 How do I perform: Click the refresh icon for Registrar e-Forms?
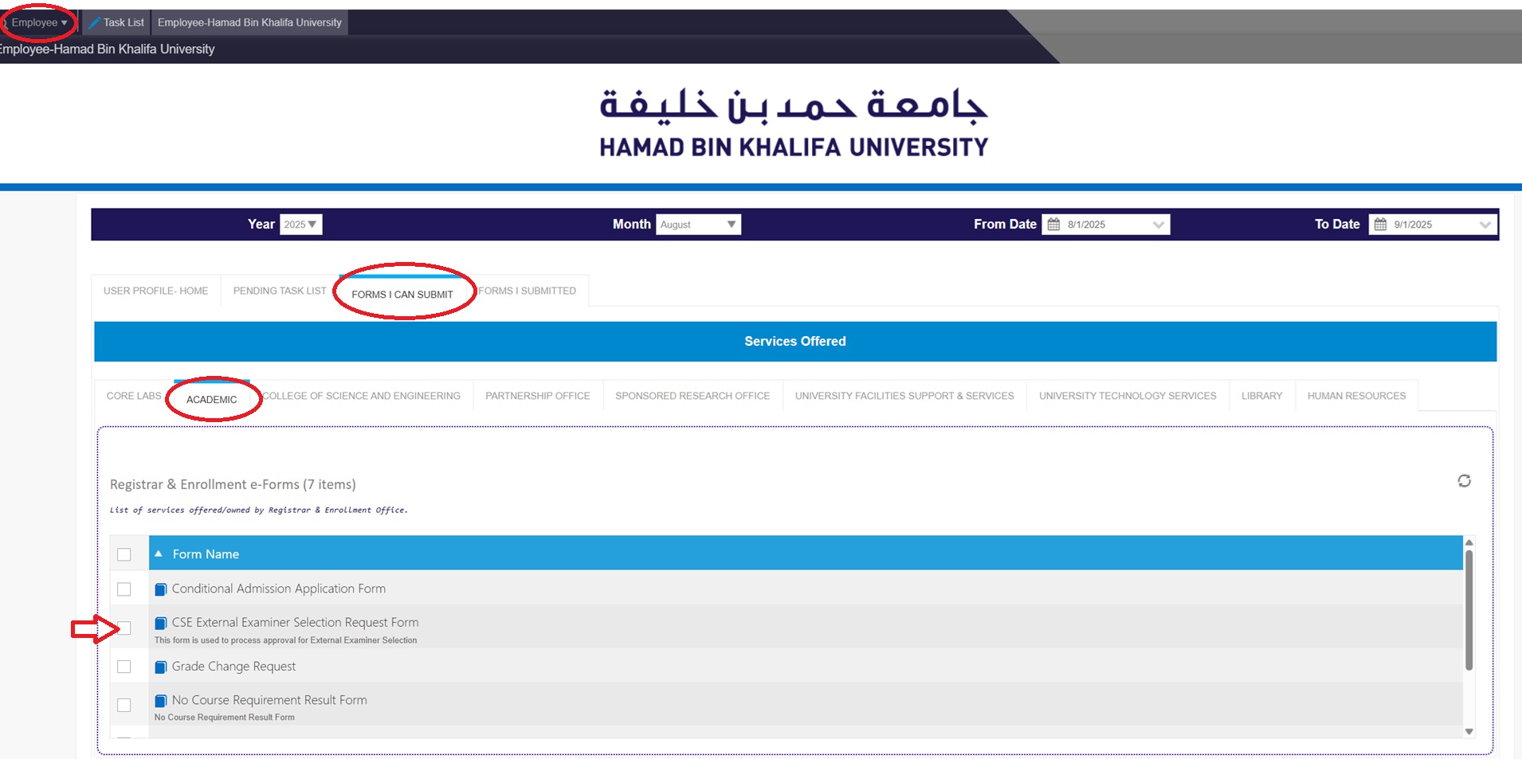click(x=1464, y=481)
